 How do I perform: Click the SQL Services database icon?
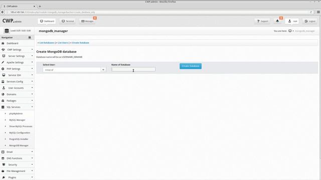3,107
